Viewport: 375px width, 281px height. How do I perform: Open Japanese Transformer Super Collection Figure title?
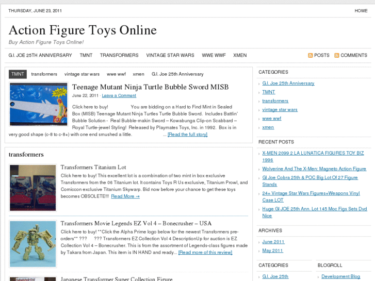(x=117, y=279)
